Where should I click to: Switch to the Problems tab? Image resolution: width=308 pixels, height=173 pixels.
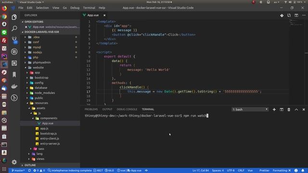pyautogui.click(x=91, y=109)
